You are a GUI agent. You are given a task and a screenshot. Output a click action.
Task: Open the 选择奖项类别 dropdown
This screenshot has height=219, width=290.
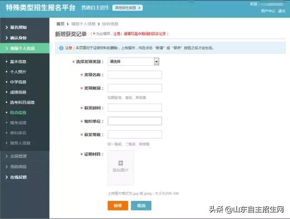[133, 62]
